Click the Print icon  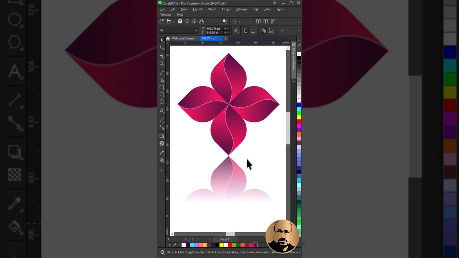(202, 21)
